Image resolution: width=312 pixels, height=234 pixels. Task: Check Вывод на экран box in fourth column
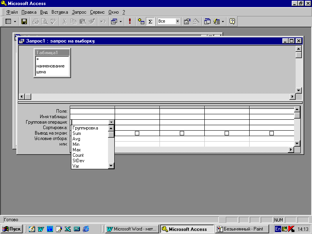227,133
